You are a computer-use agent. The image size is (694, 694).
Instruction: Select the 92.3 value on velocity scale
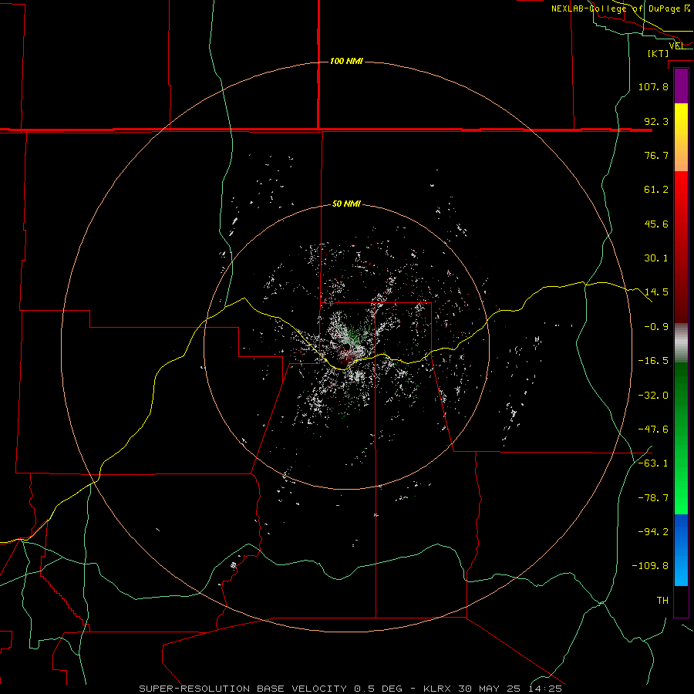(656, 121)
